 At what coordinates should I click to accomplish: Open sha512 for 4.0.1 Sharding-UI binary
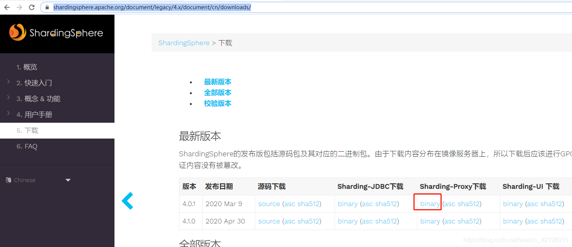552,204
